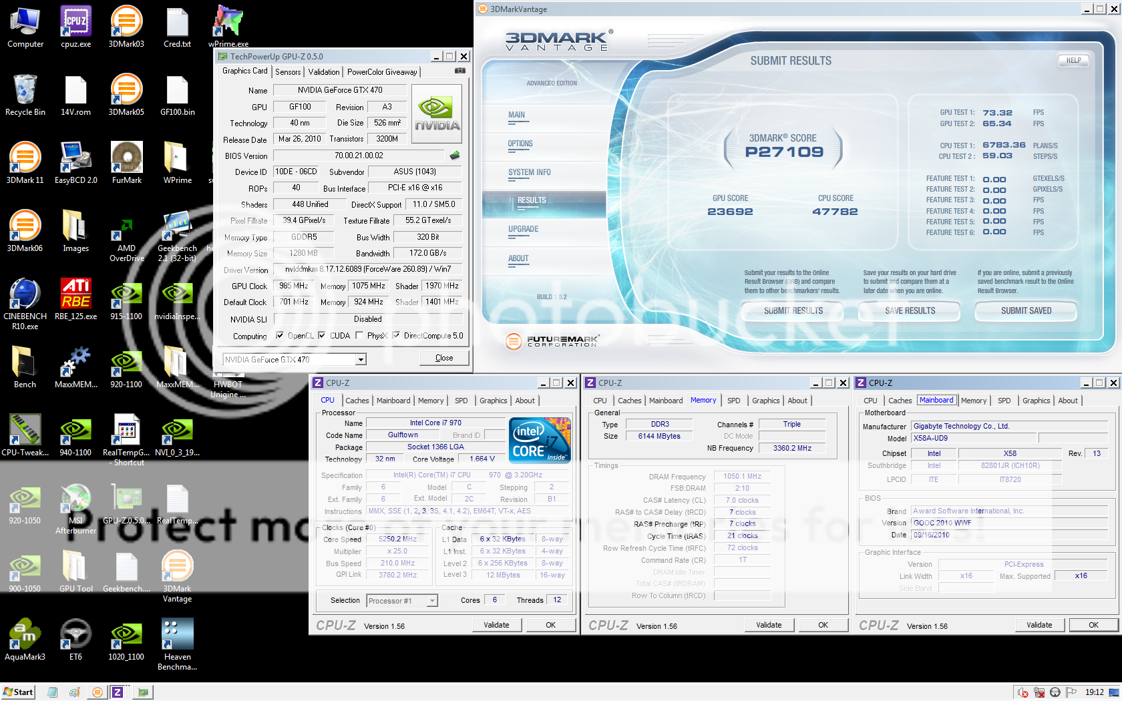1122x701 pixels.
Task: Open Graphics tab in right CPU-Z window
Action: (1036, 401)
